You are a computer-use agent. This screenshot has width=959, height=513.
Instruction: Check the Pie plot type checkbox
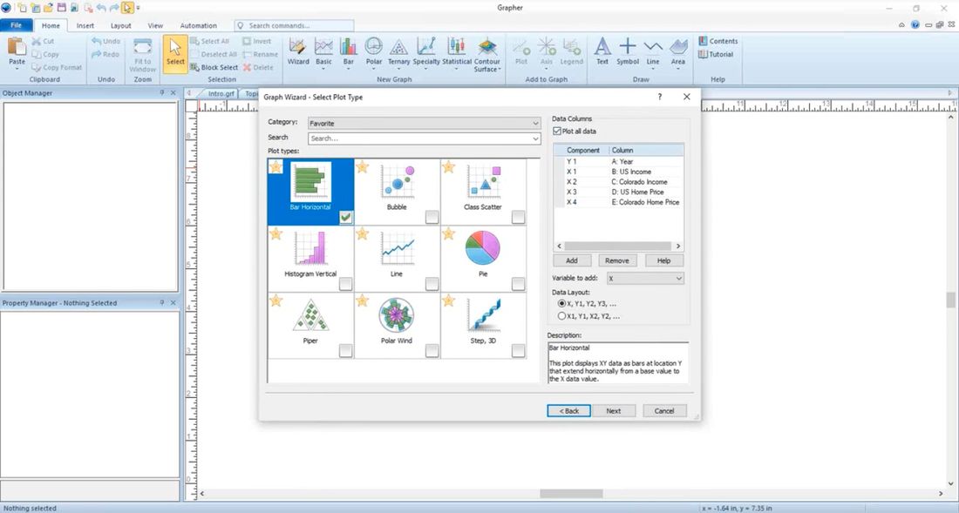[x=518, y=284]
